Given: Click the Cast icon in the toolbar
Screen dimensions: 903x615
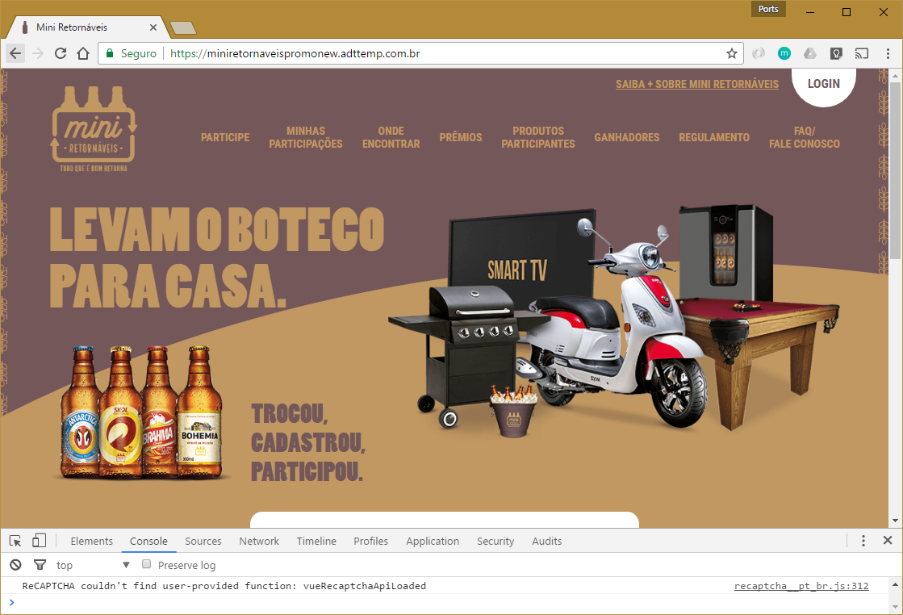Looking at the screenshot, I should [861, 52].
